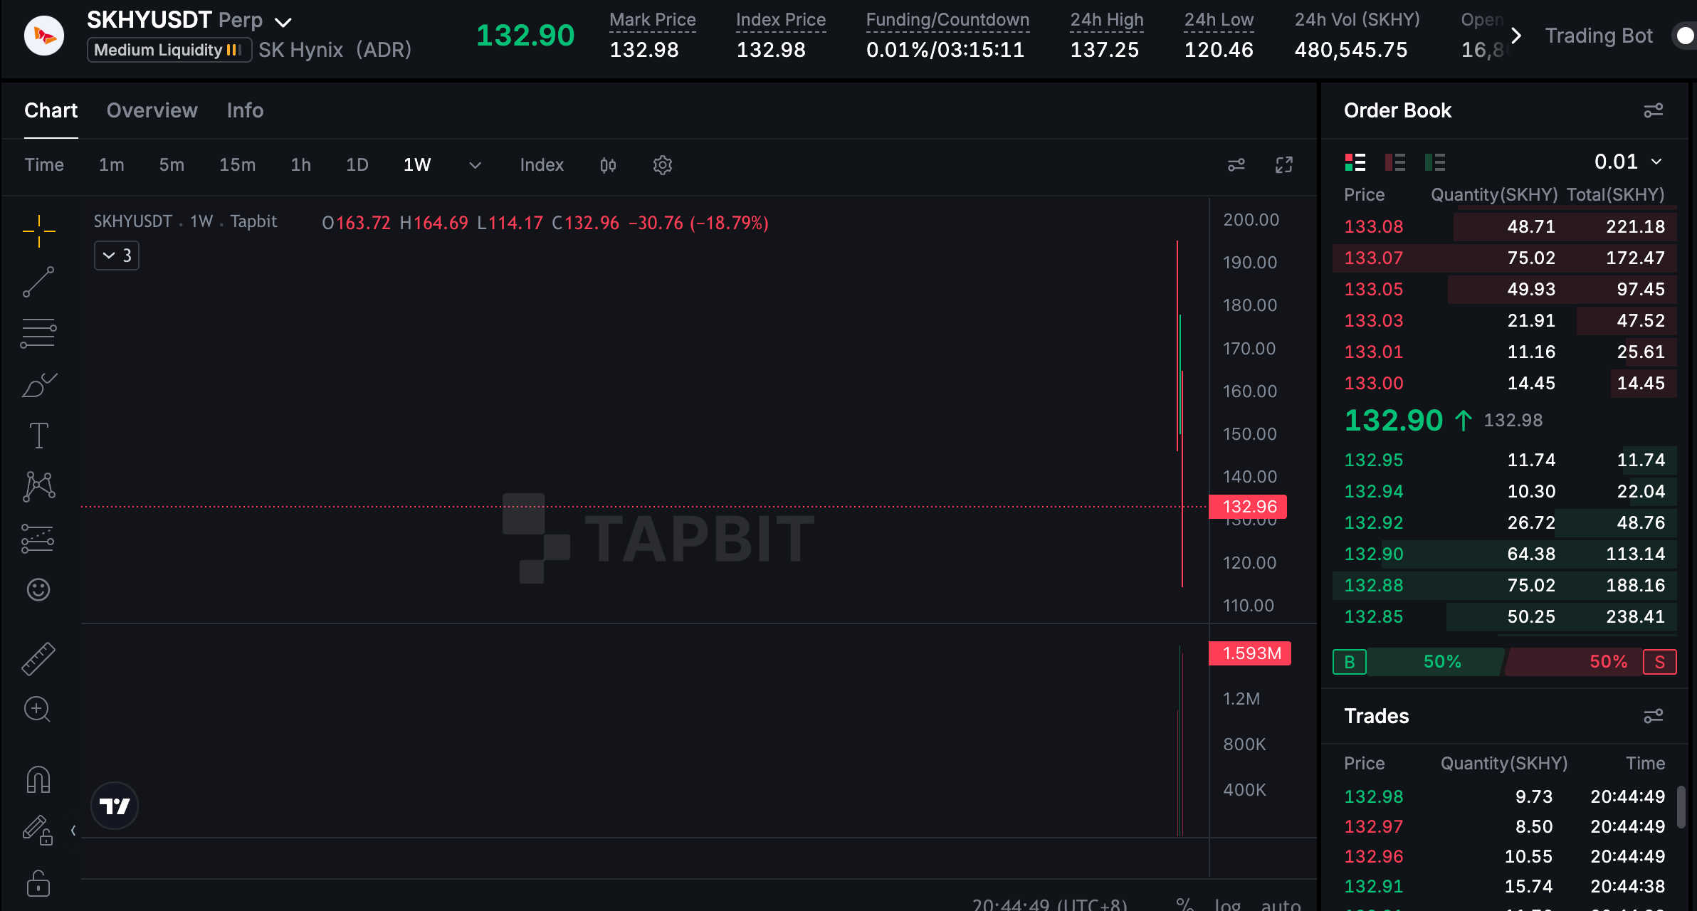Image resolution: width=1697 pixels, height=911 pixels.
Task: Switch to the Overview tab
Action: pyautogui.click(x=152, y=110)
